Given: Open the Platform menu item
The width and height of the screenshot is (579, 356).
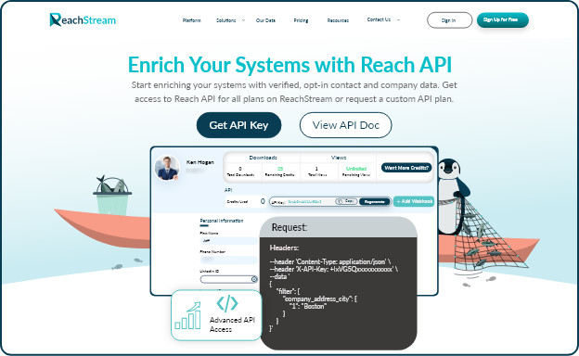Looking at the screenshot, I should [x=192, y=20].
